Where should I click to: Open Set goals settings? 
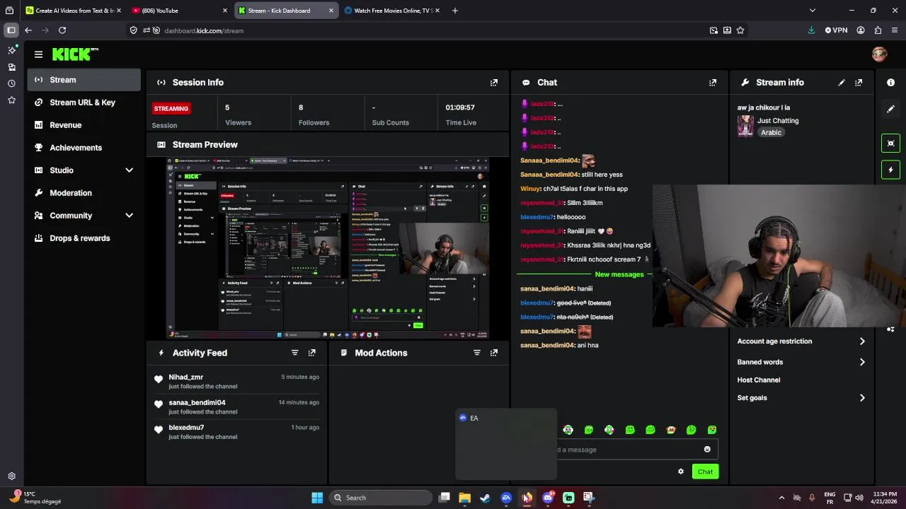801,398
